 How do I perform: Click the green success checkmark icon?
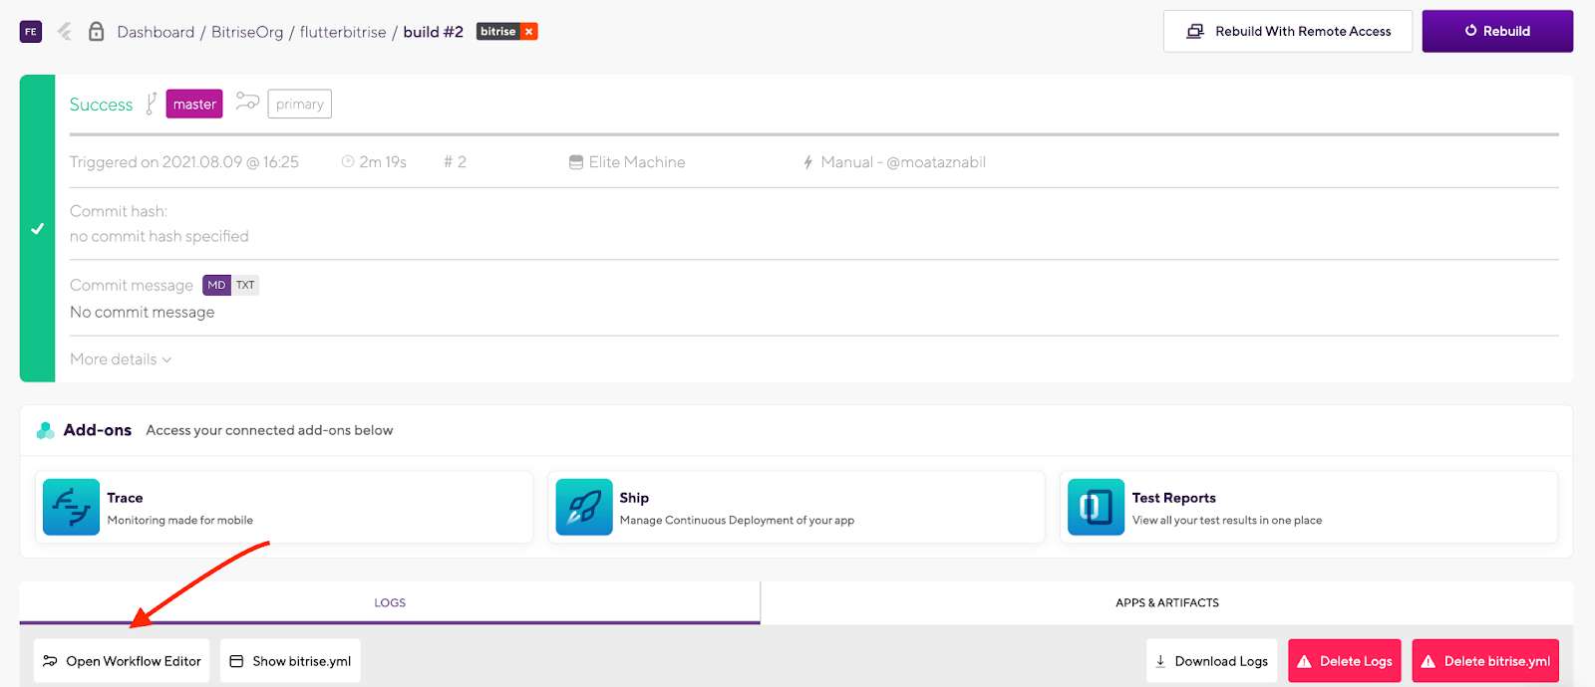coord(37,229)
